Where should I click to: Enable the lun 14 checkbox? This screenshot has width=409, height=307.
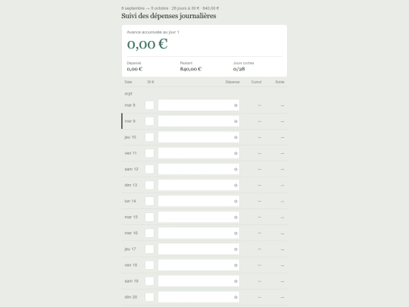(x=149, y=201)
